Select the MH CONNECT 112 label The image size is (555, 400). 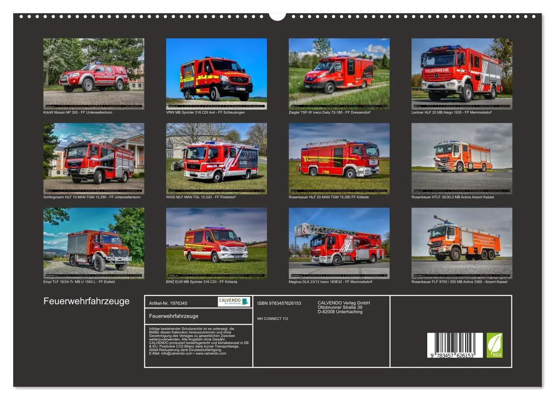(x=274, y=319)
